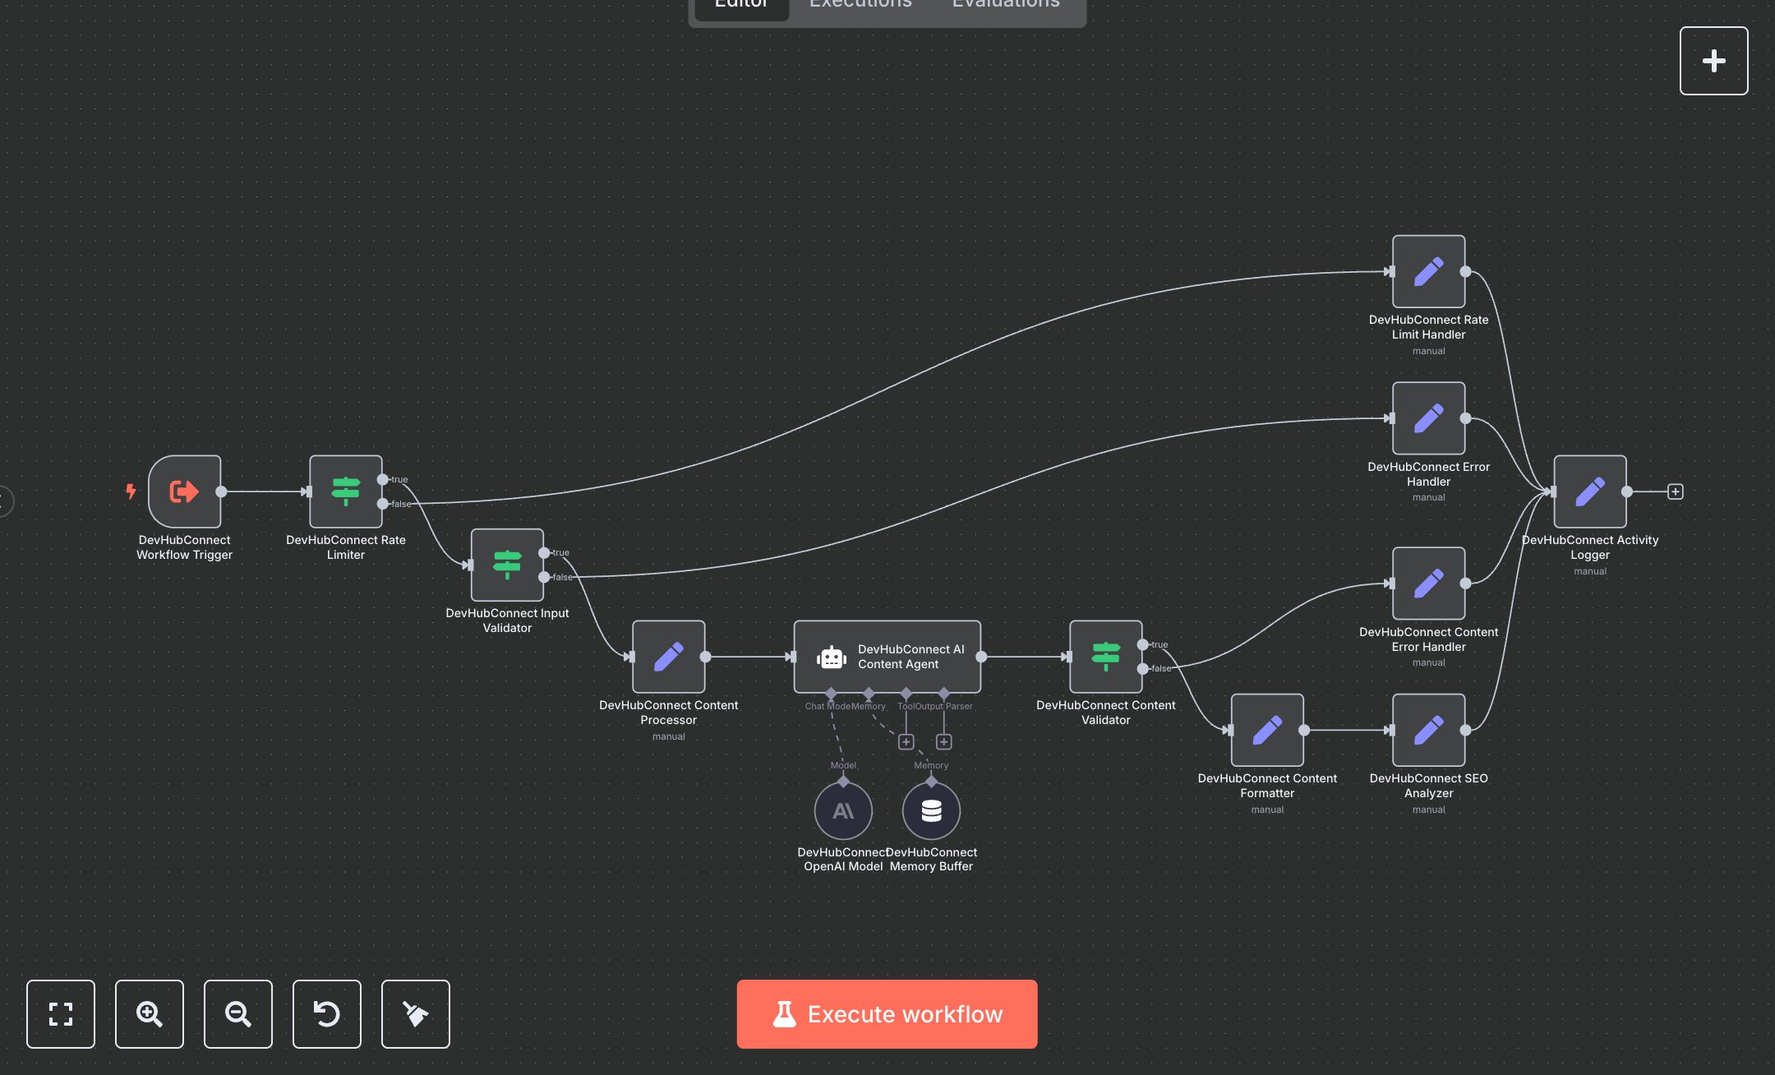Screen dimensions: 1775x1075
Task: Click the DevHubConnect Rate Limit Handler node
Action: [x=1428, y=271]
